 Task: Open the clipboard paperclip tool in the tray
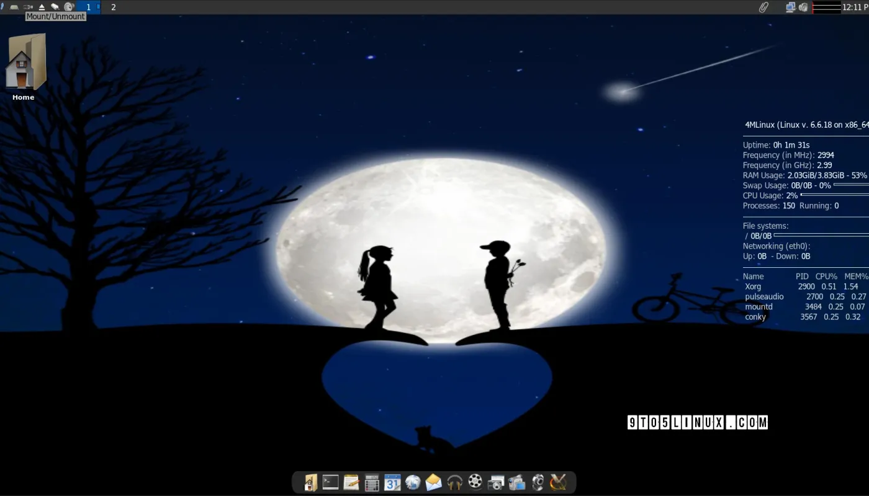(763, 7)
